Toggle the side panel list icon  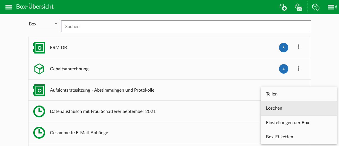coord(332,7)
